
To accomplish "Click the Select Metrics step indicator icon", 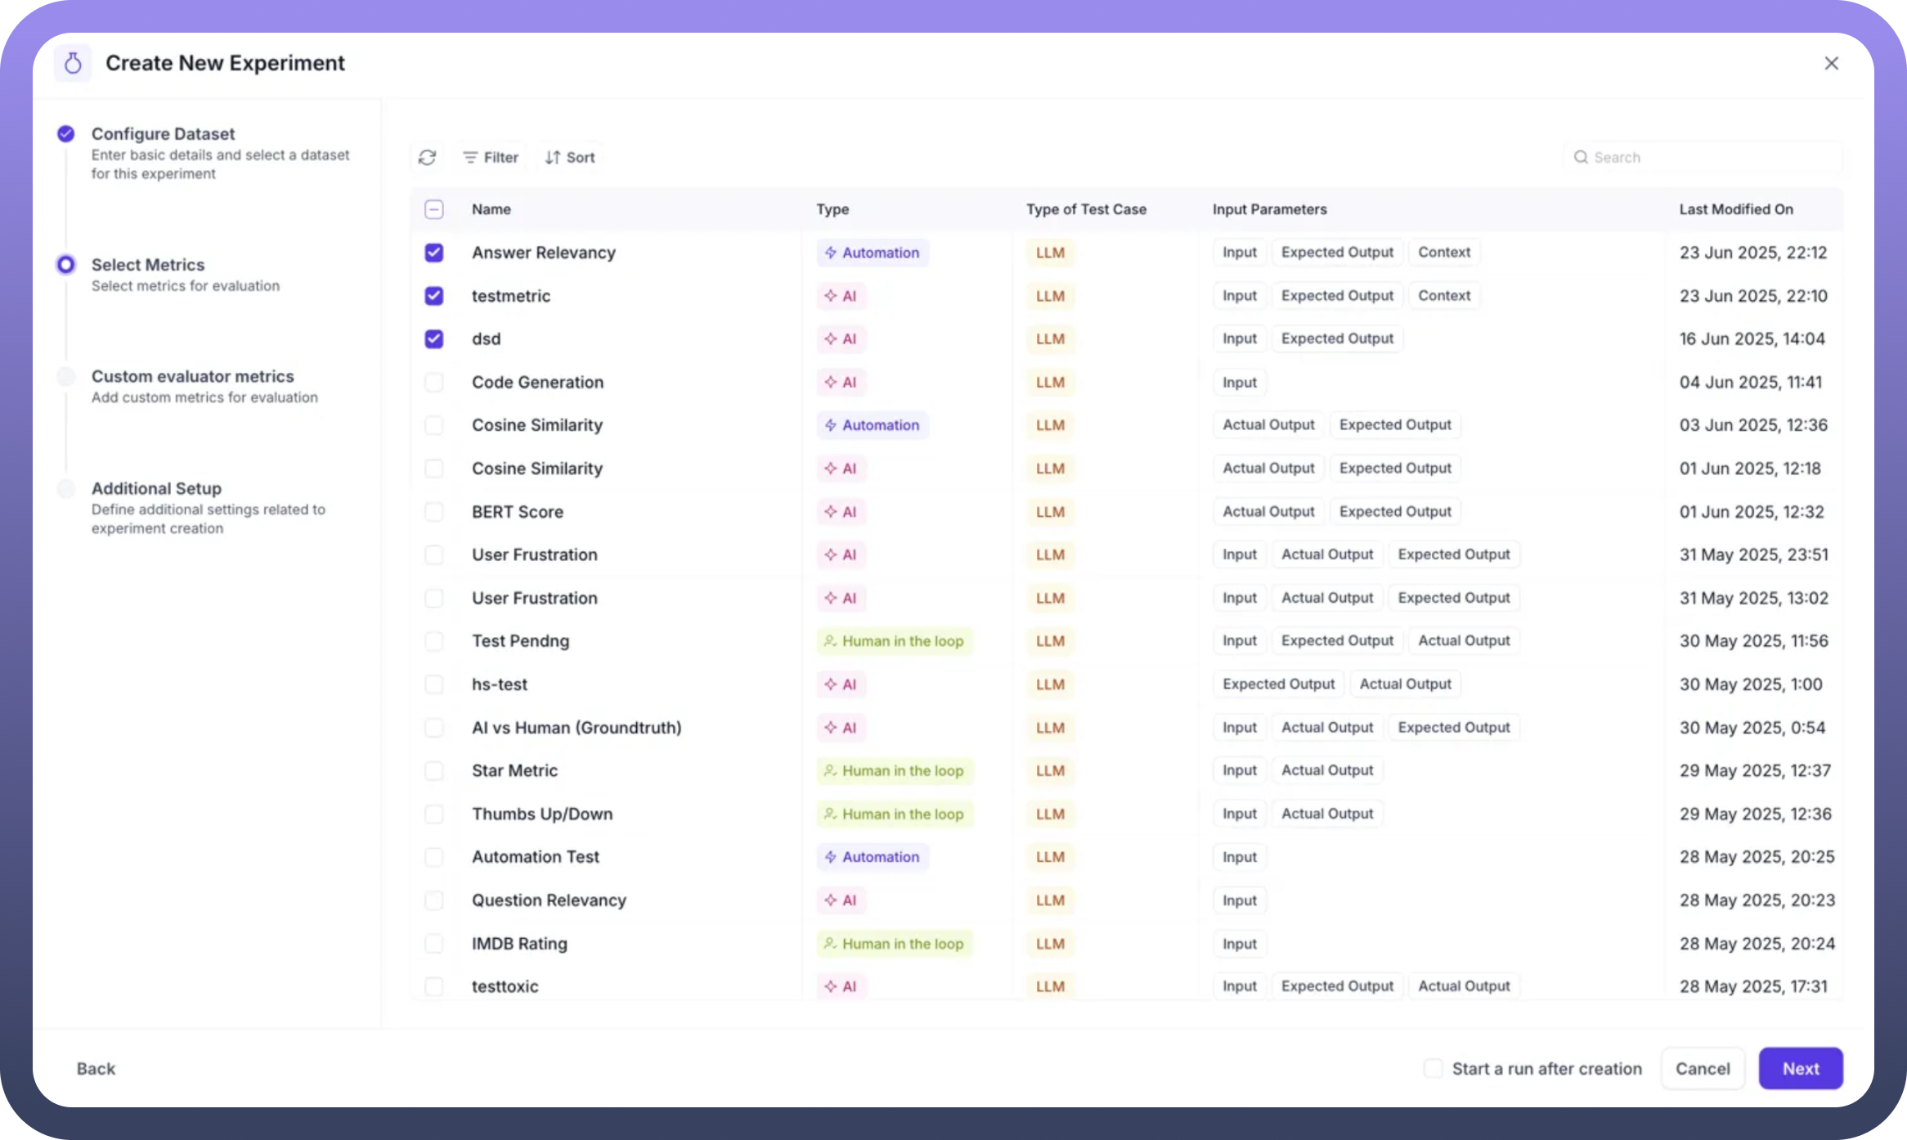I will click(66, 264).
